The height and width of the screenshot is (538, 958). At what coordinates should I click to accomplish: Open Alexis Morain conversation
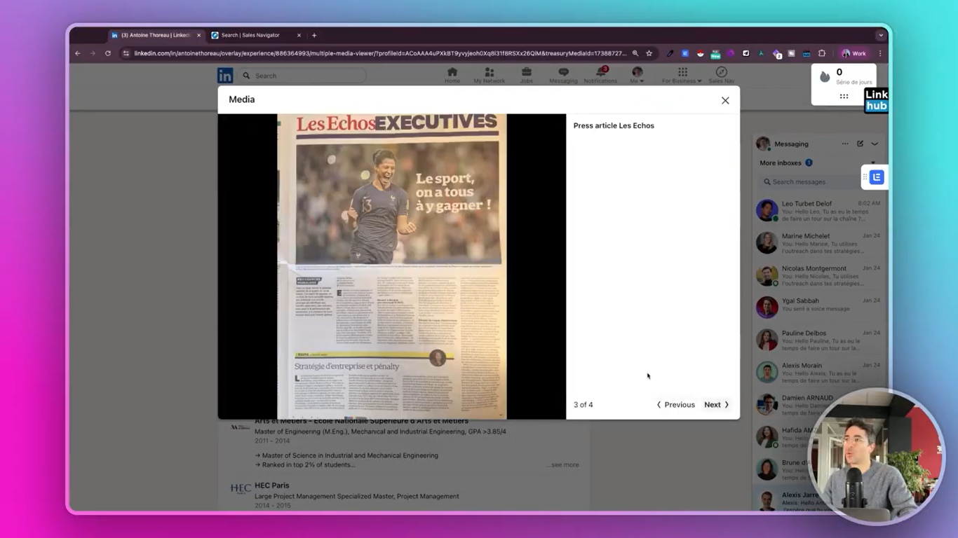[x=819, y=372]
